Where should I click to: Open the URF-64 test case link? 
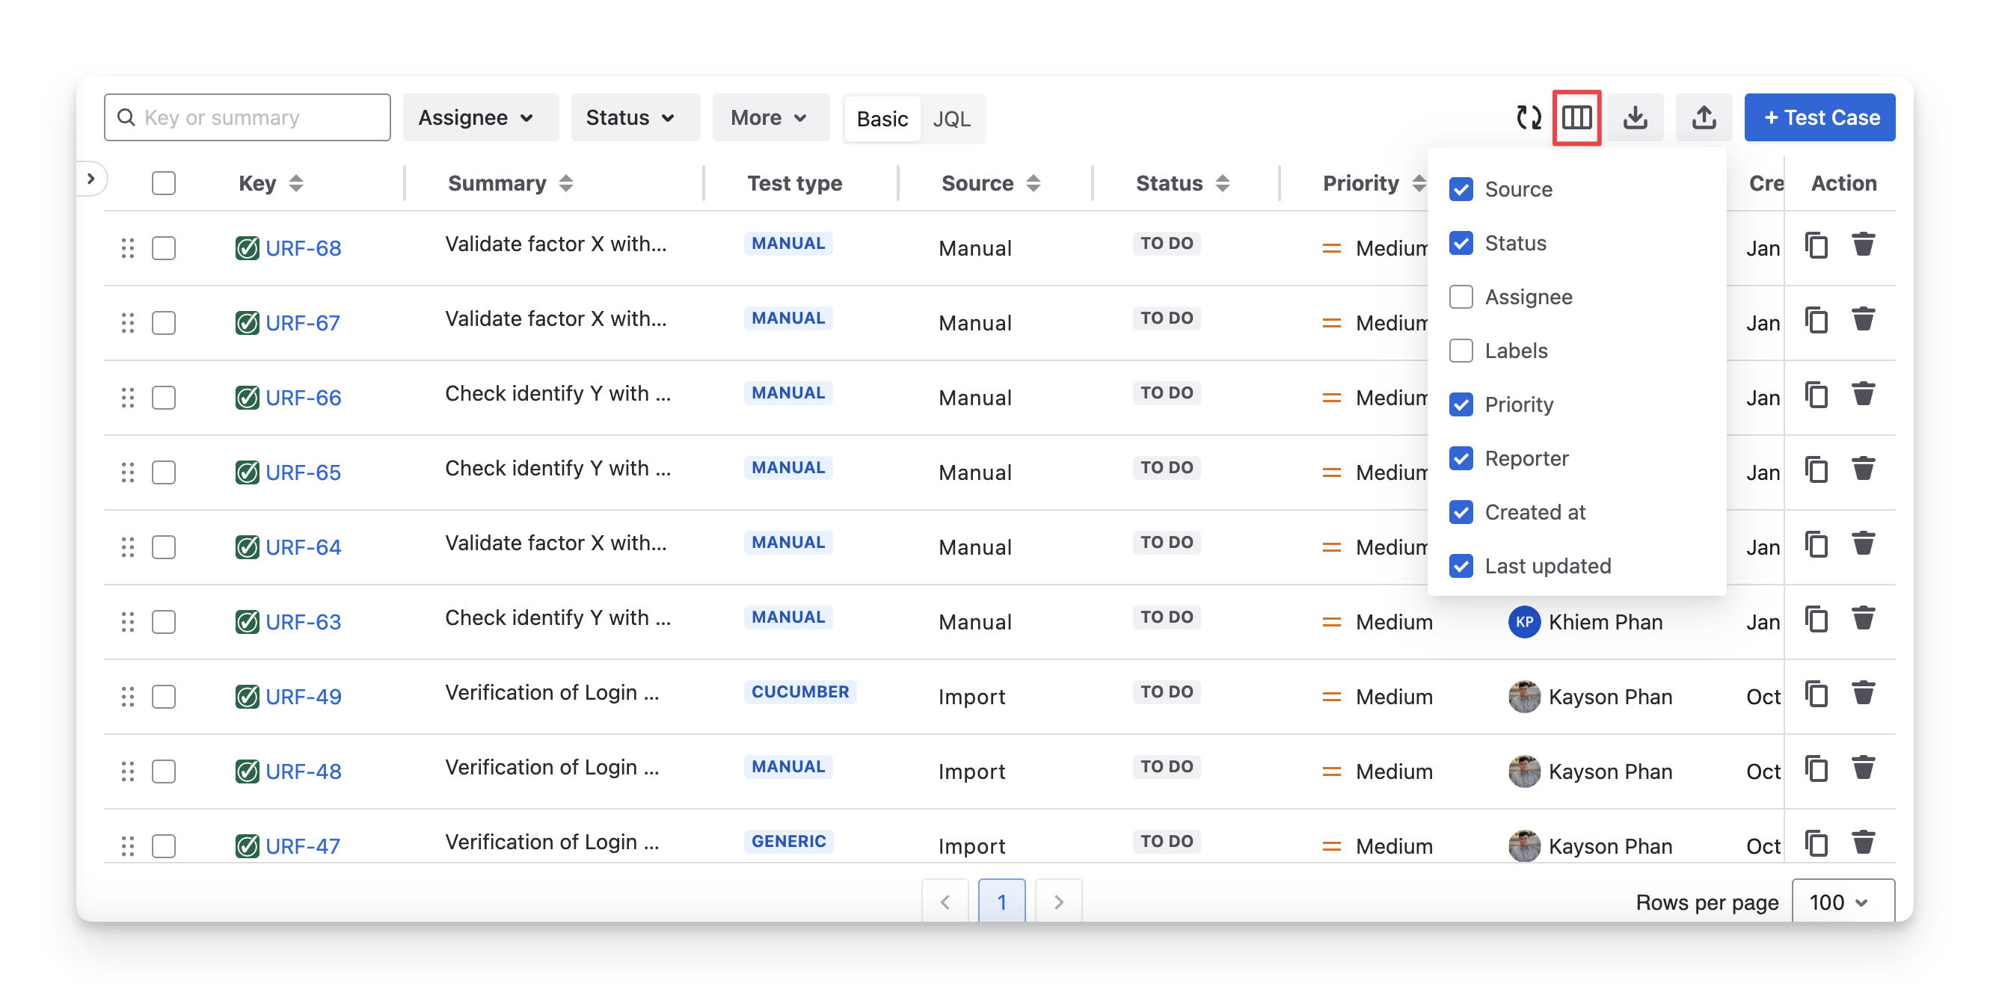(x=303, y=547)
